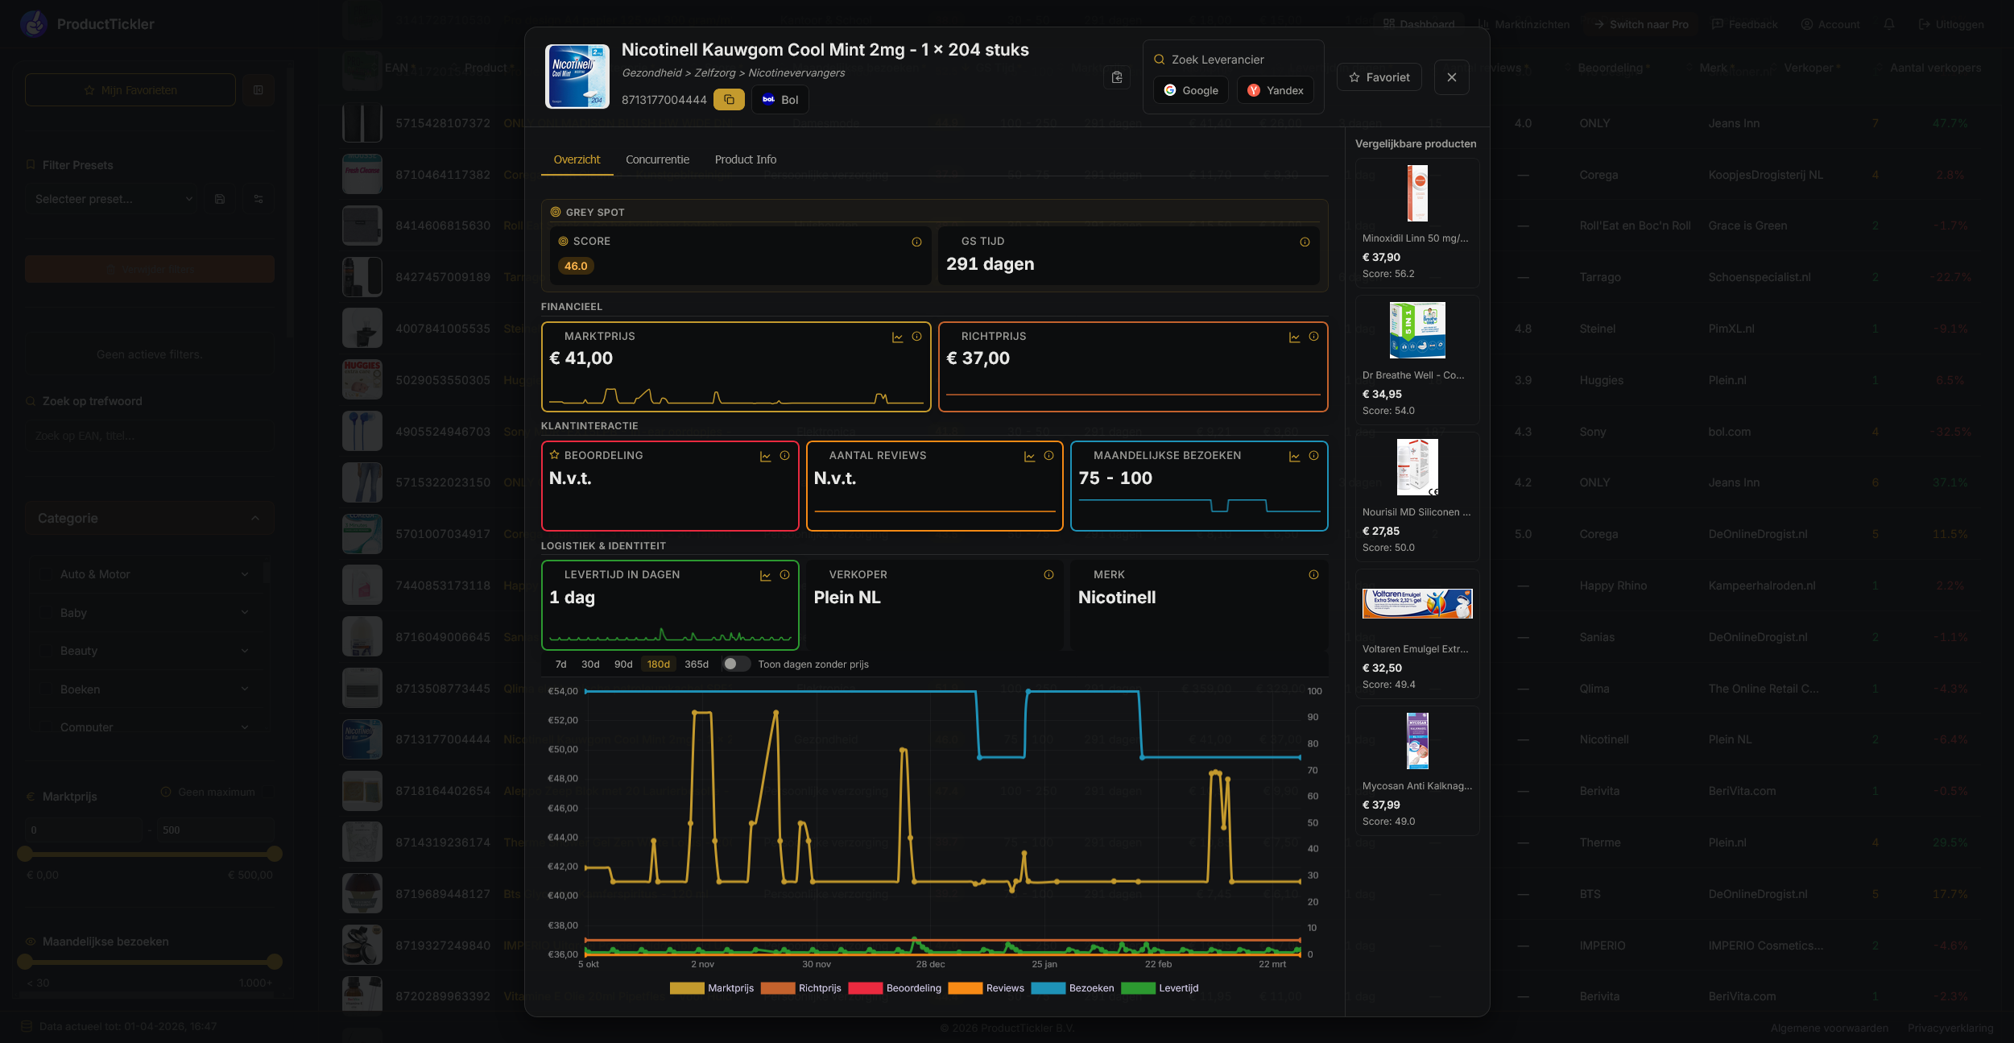Toggle Bezoeken series in the chart legend

coord(1073,988)
